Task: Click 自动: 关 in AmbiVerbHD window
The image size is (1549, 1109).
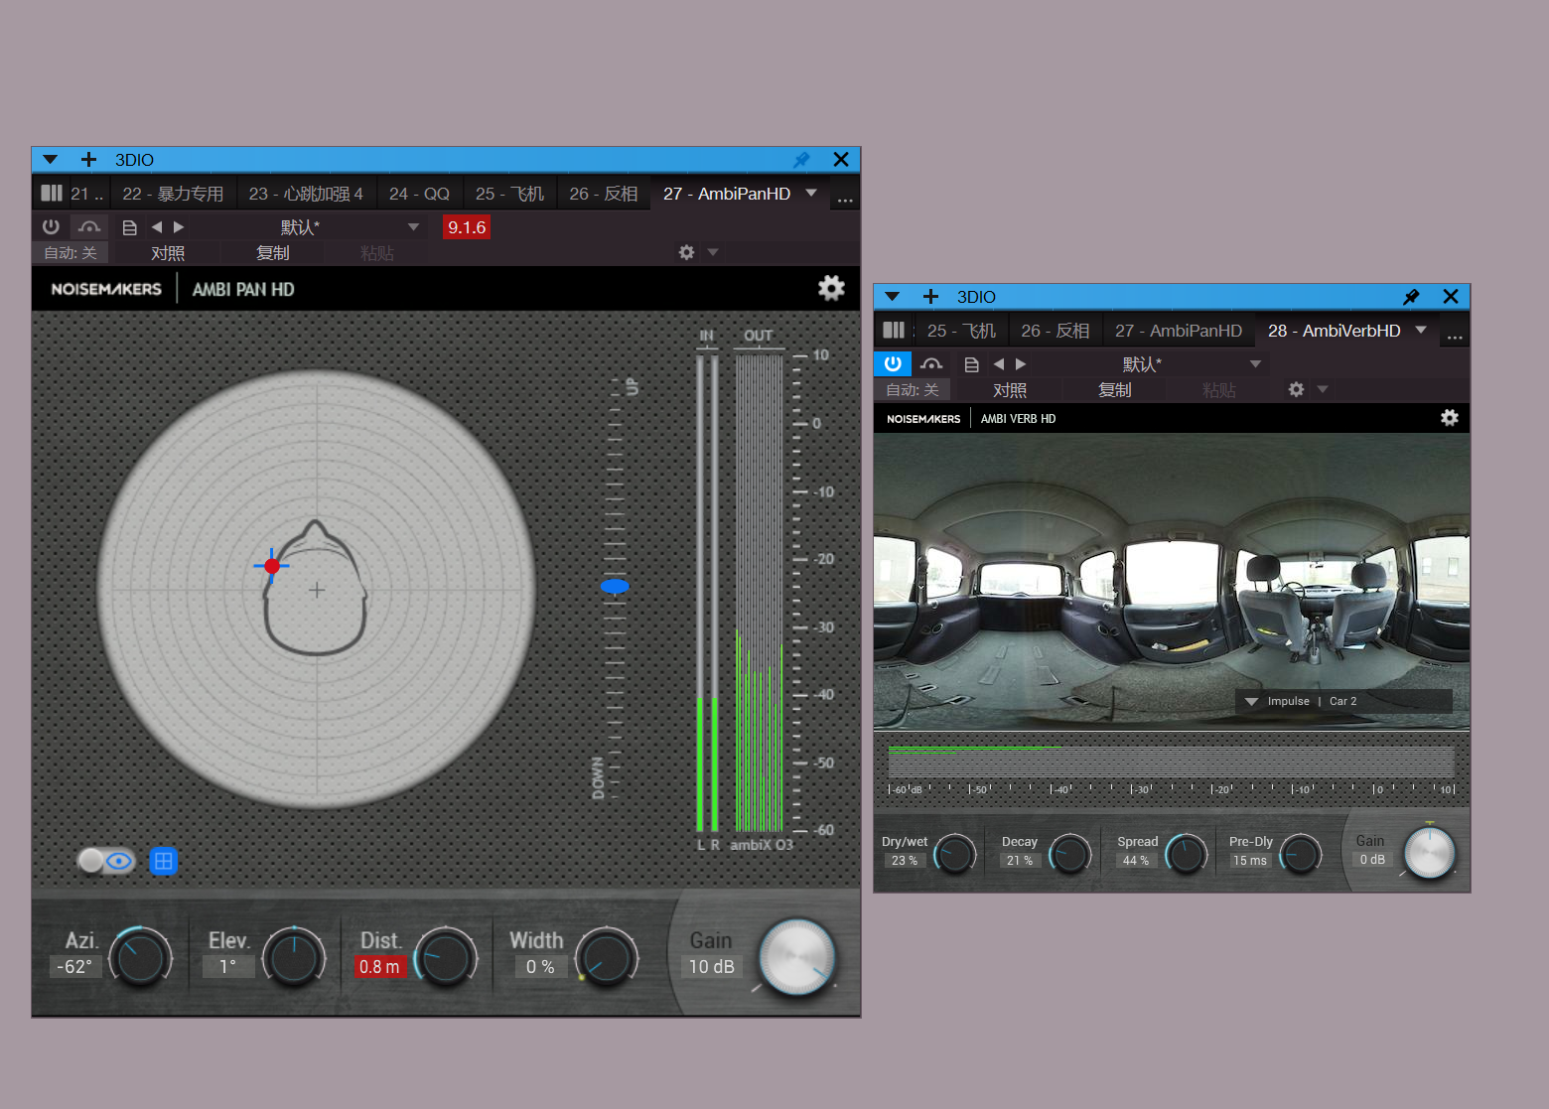Action: tap(913, 390)
